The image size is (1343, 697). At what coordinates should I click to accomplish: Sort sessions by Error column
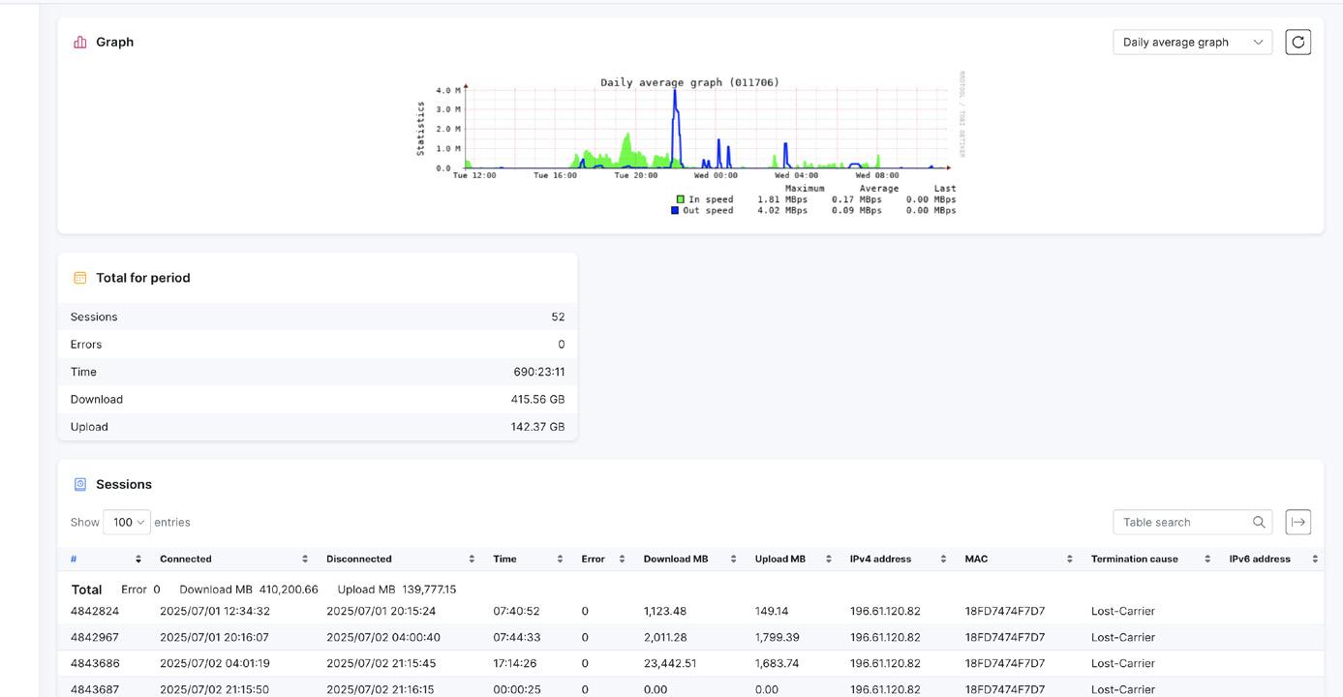[603, 559]
